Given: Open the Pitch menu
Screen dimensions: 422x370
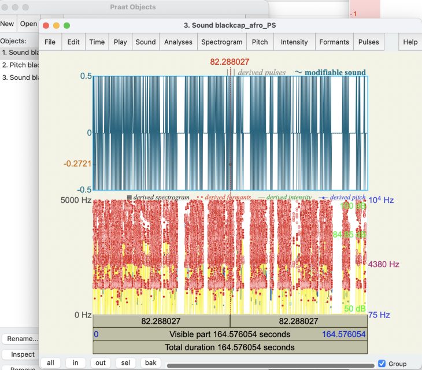Looking at the screenshot, I should (260, 42).
